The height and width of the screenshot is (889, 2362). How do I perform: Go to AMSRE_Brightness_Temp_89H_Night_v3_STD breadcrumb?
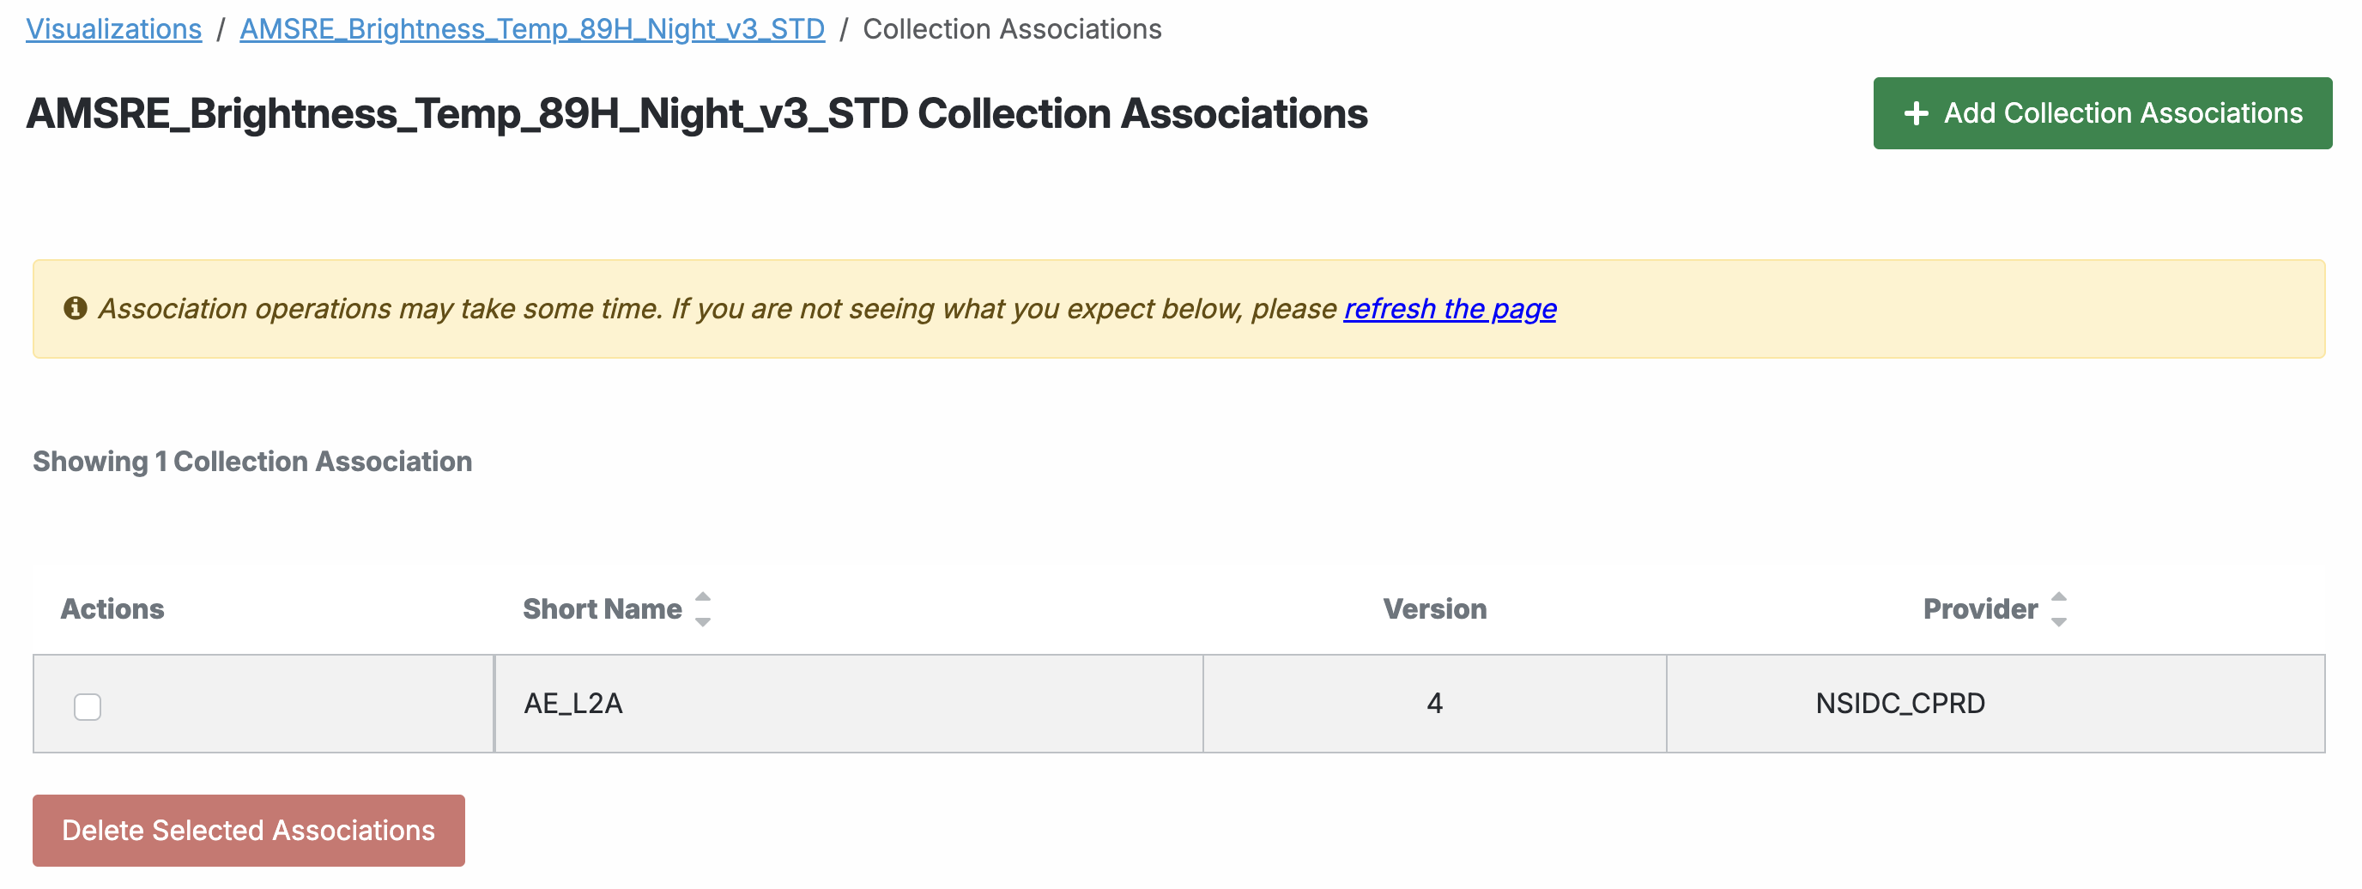click(x=532, y=29)
